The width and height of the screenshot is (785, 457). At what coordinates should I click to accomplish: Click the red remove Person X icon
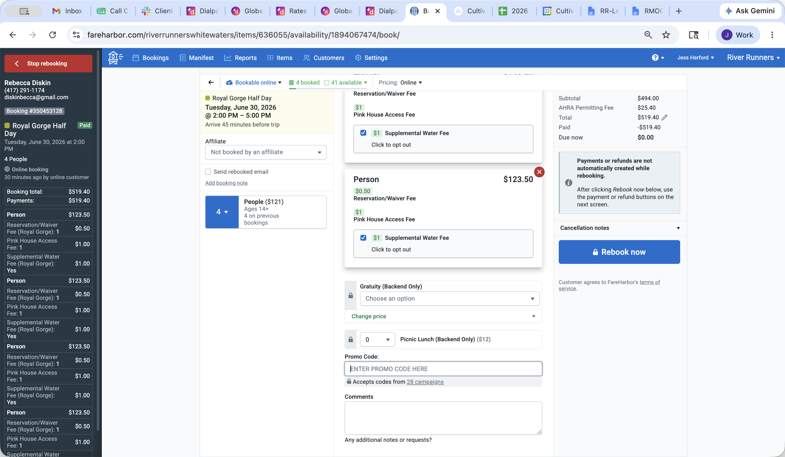[x=539, y=172]
